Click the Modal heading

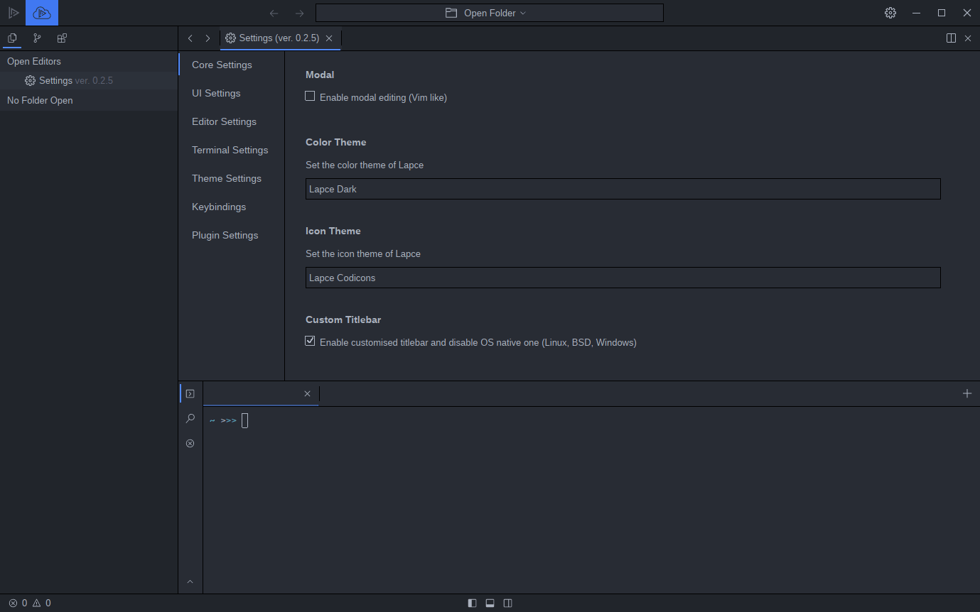click(320, 75)
